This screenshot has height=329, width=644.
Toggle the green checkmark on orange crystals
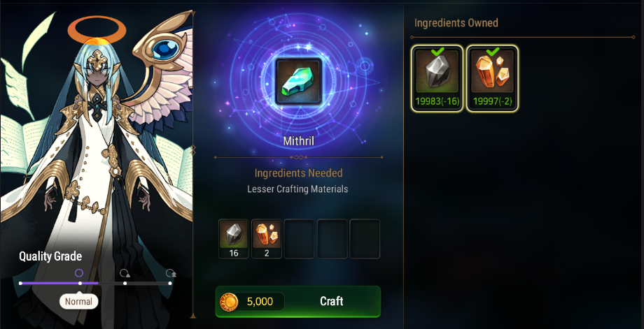(493, 52)
